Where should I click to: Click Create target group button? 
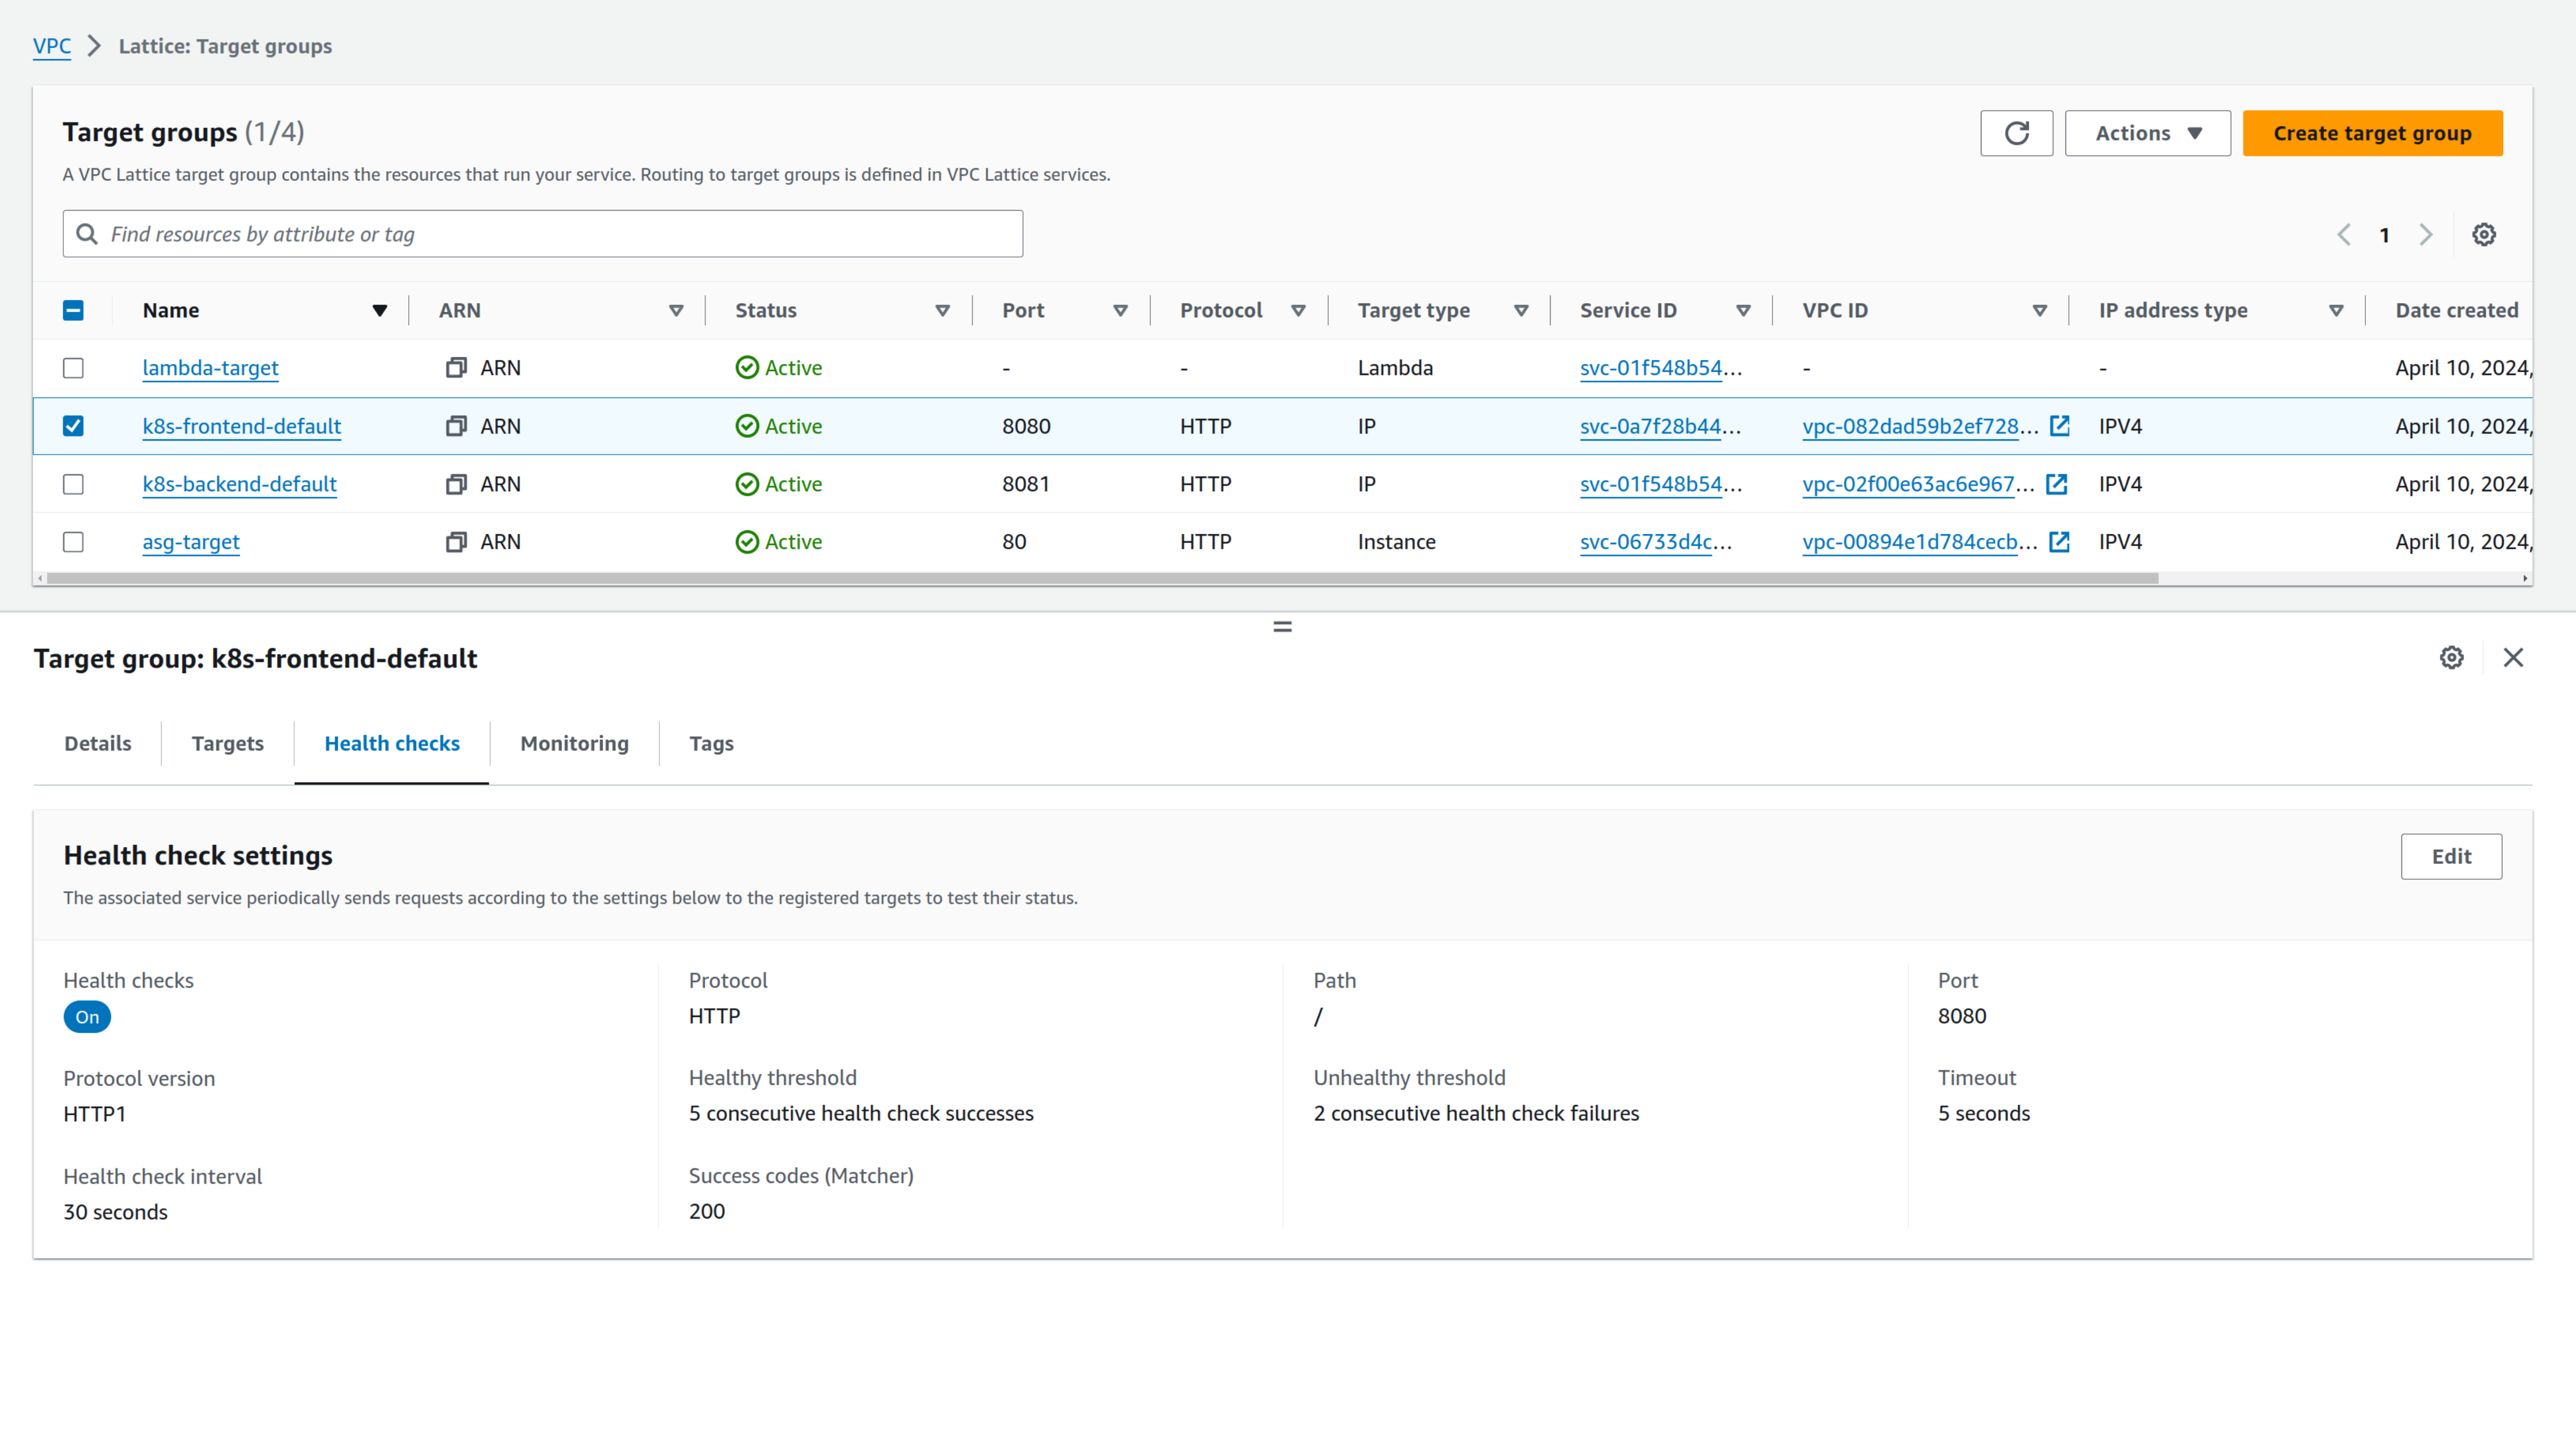pos(2371,133)
